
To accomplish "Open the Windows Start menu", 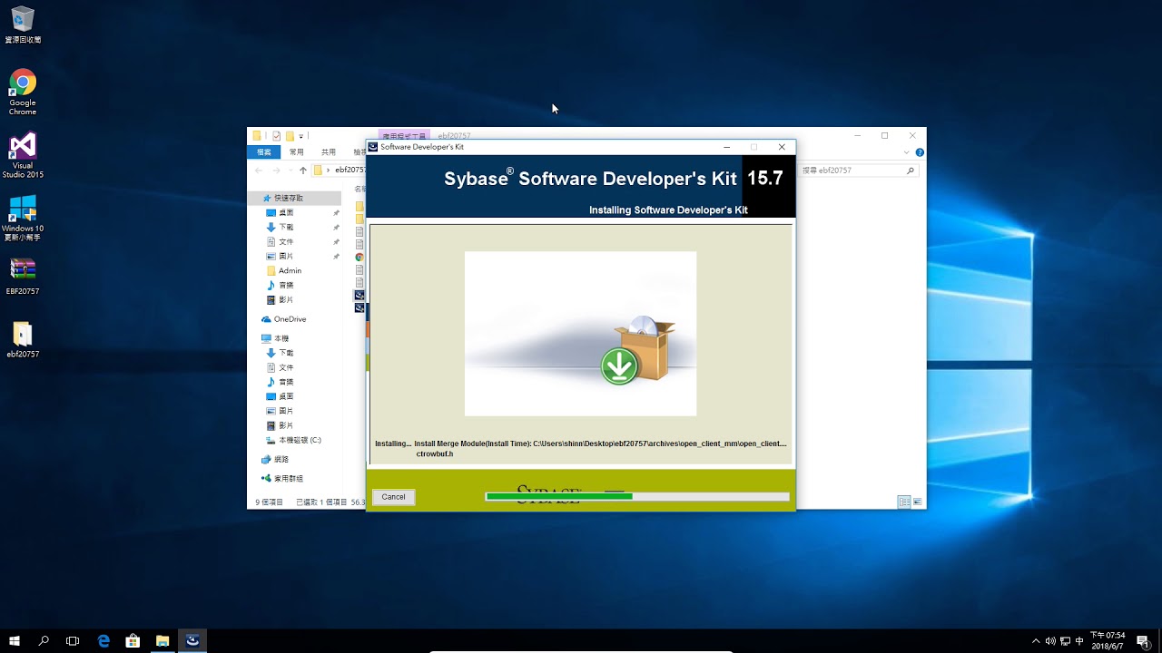I will click(x=15, y=640).
